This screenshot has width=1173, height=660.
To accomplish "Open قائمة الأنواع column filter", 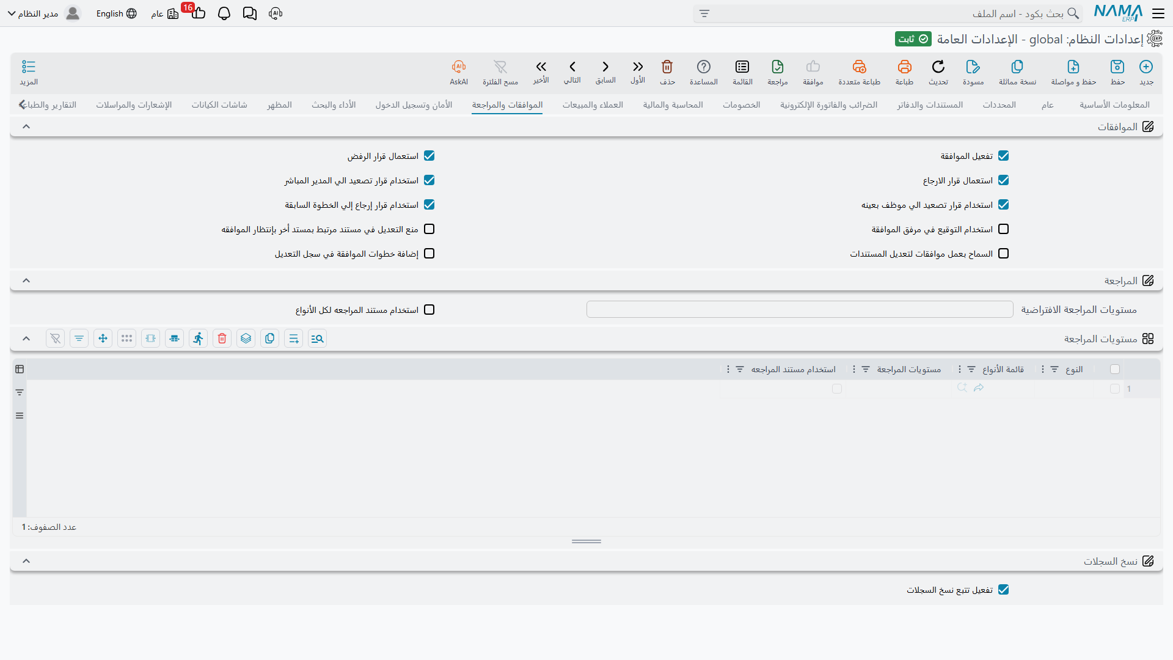I will 971,369.
